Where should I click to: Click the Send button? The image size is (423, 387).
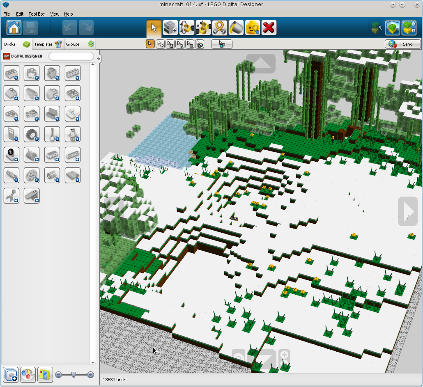click(x=403, y=44)
